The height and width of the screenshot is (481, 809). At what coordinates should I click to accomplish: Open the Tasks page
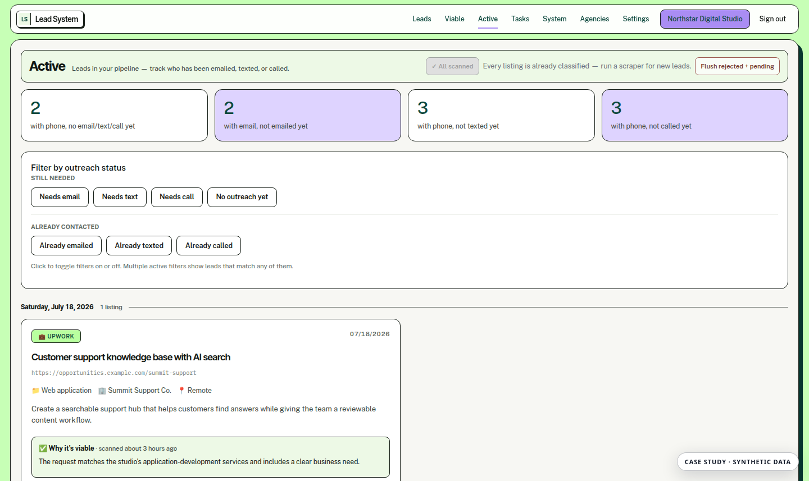click(520, 19)
